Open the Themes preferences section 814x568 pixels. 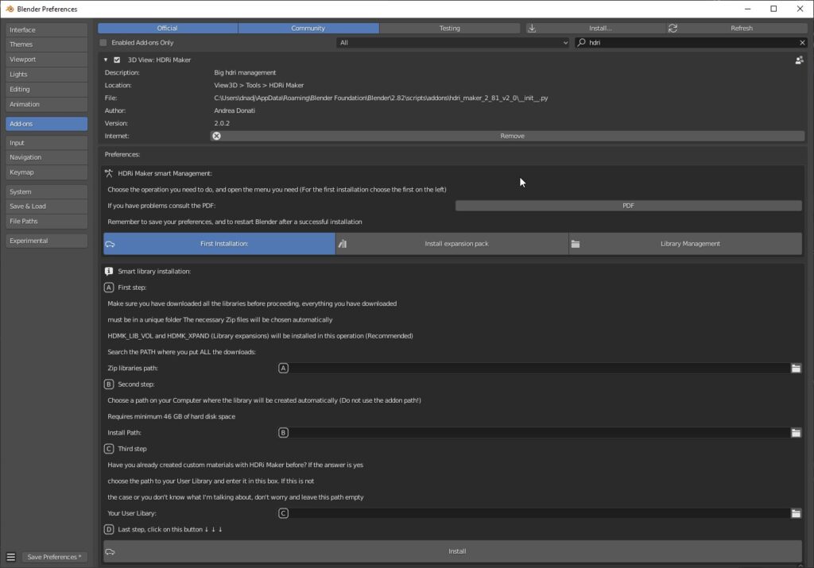47,44
